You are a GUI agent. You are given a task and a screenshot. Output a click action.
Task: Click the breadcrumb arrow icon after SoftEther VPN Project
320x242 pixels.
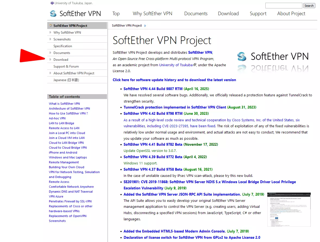click(x=145, y=26)
